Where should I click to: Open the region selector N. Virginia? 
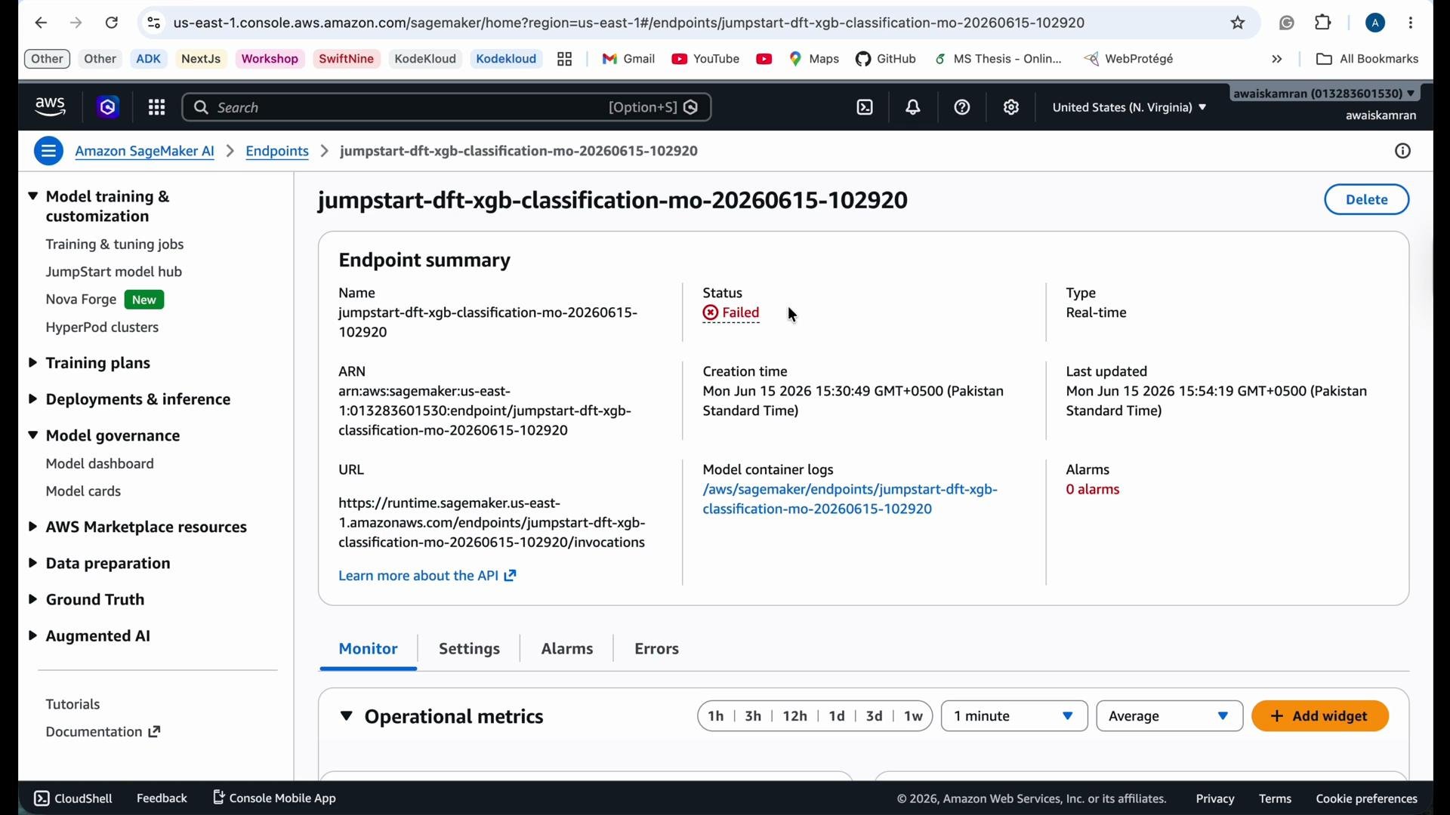(x=1129, y=107)
